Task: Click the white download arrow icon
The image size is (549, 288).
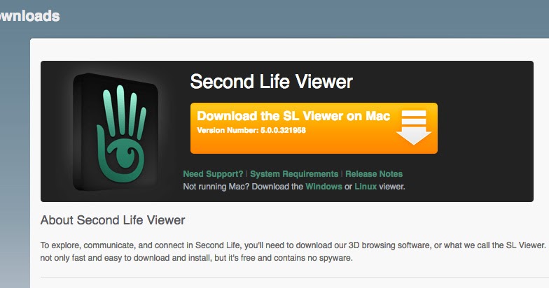Action: 413,127
